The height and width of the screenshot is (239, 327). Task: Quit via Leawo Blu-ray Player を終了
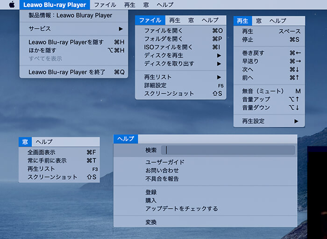pos(74,72)
